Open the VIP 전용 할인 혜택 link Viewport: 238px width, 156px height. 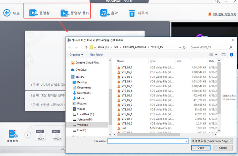pyautogui.click(x=224, y=14)
